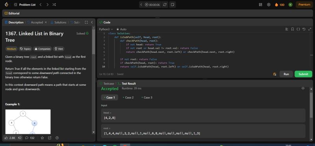Click the Premium button

point(304,5)
